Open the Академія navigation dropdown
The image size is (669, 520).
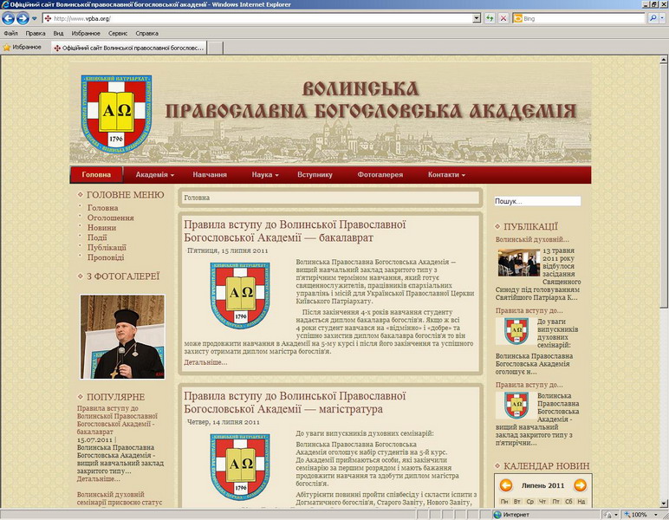(x=154, y=174)
